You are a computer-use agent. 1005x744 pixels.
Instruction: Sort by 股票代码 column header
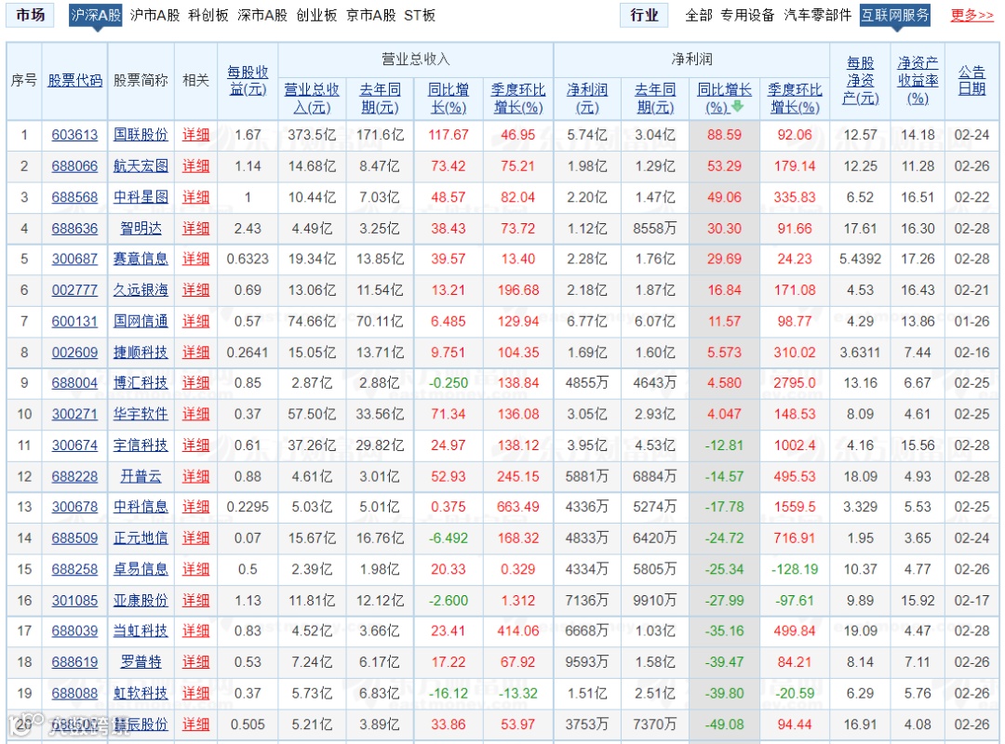75,80
